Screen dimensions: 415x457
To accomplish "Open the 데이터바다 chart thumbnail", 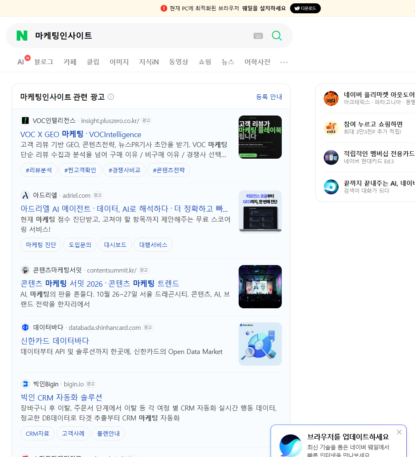I will [260, 344].
